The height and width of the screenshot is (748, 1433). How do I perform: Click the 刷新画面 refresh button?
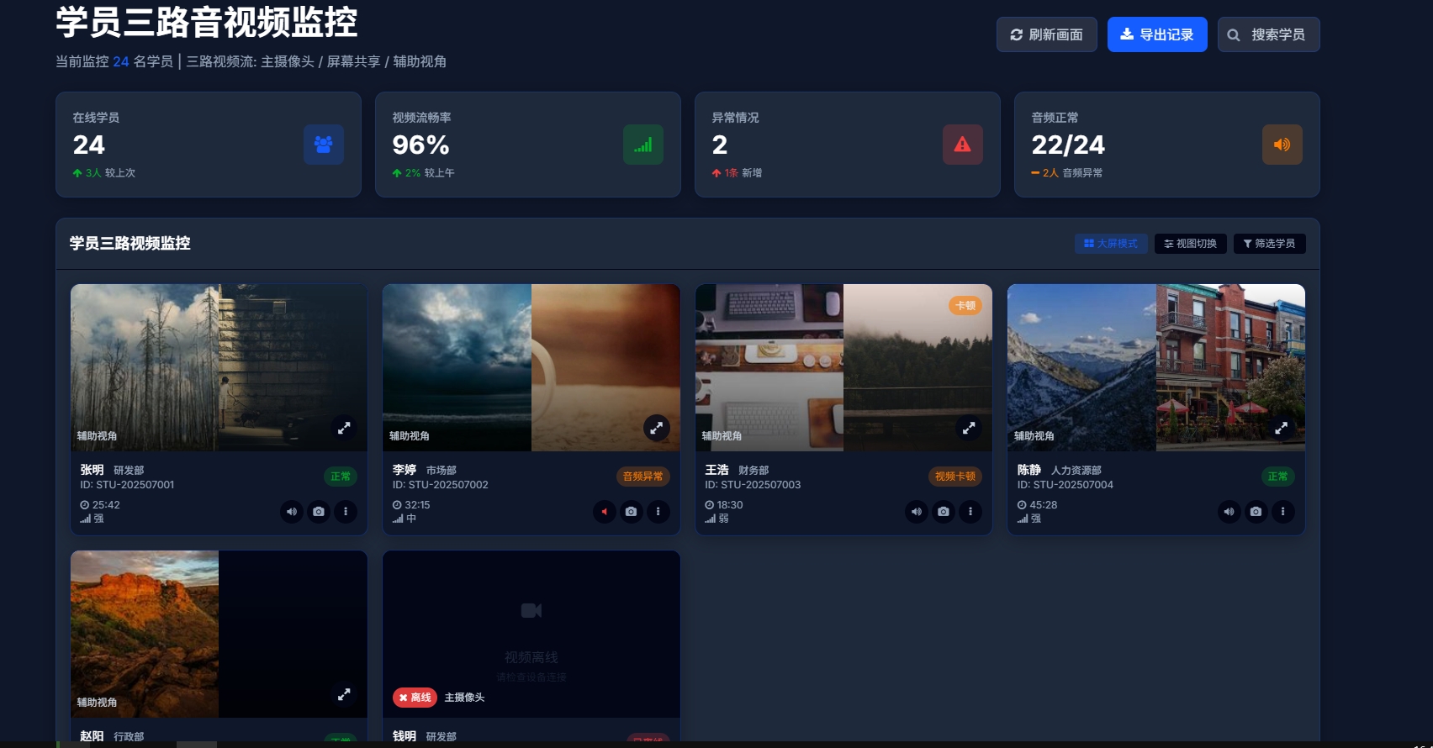pyautogui.click(x=1046, y=34)
